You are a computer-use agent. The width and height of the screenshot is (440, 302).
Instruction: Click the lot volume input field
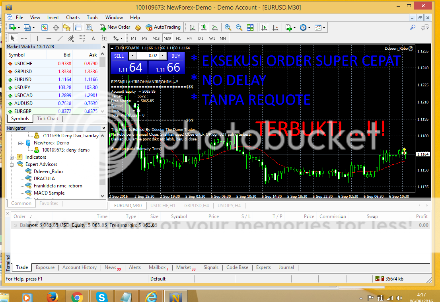pos(151,56)
